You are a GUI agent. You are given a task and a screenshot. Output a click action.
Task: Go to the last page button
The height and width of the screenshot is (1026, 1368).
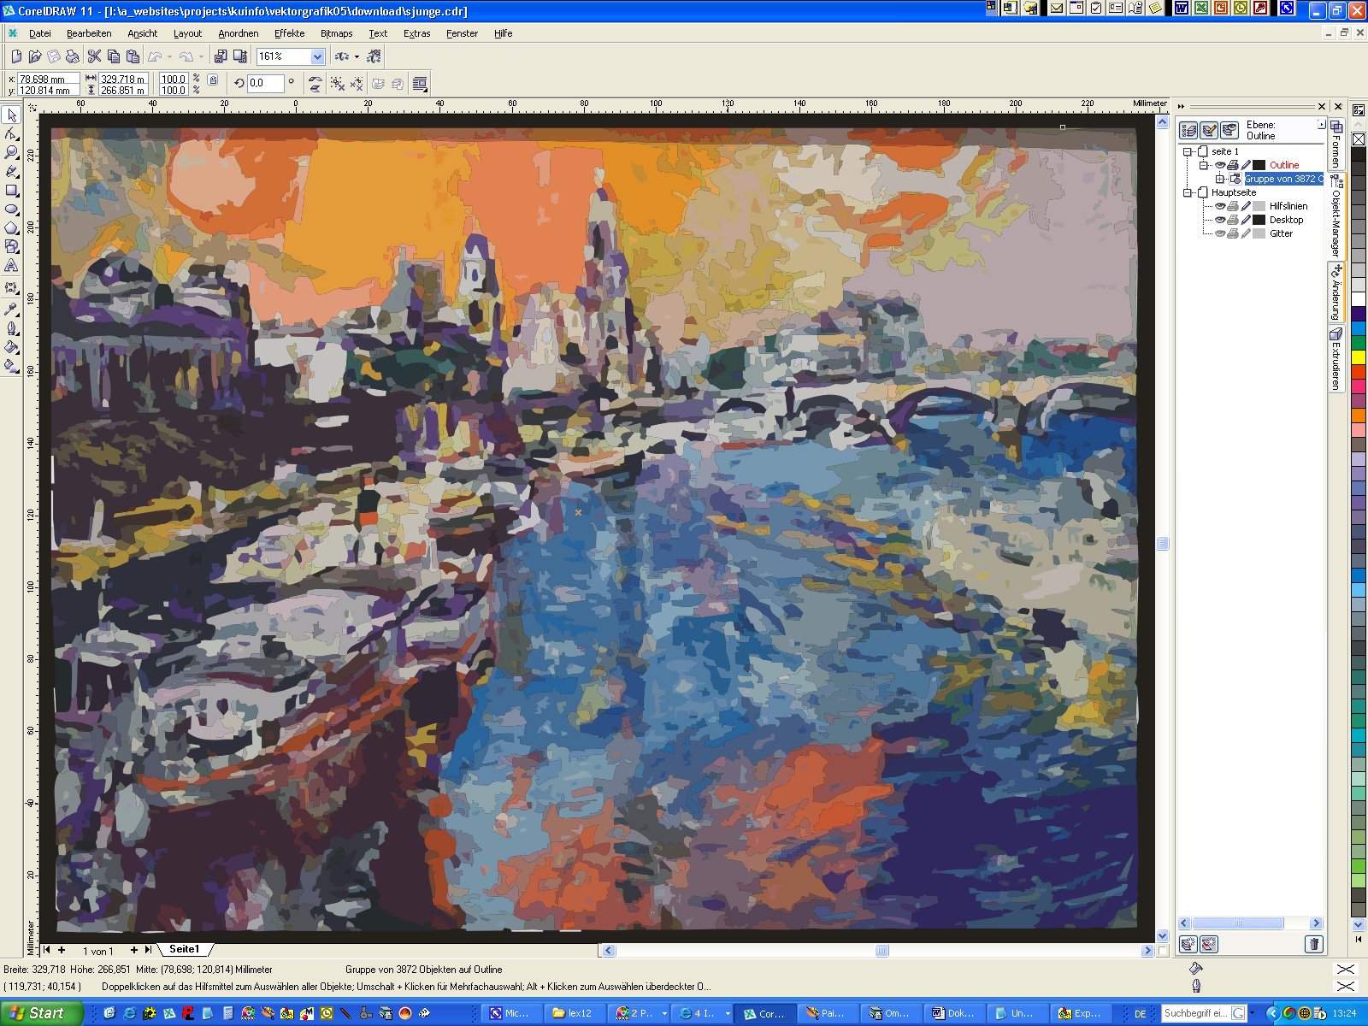coord(149,950)
